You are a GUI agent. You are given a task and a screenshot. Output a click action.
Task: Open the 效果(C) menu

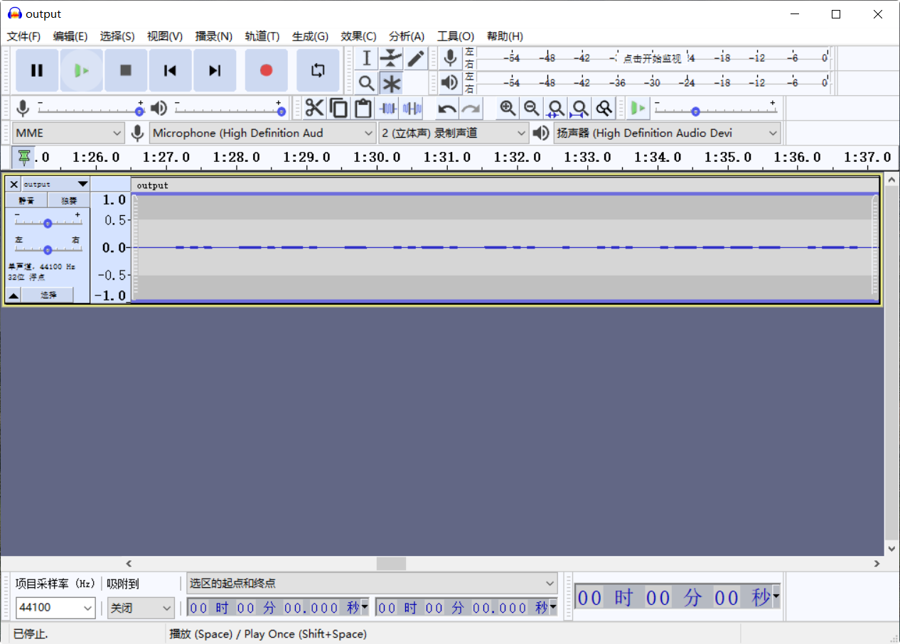pyautogui.click(x=358, y=36)
